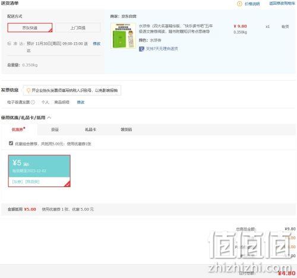Click the info icon beside 电子普通发票
Image resolution: width=297 pixels, height=278 pixels.
(33, 102)
